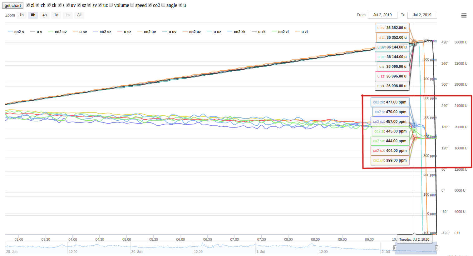
Task: Edit the From date field
Action: [382, 15]
